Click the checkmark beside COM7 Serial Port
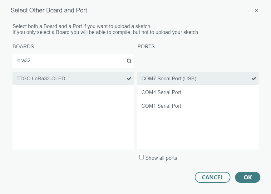The width and height of the screenshot is (271, 194). (254, 78)
